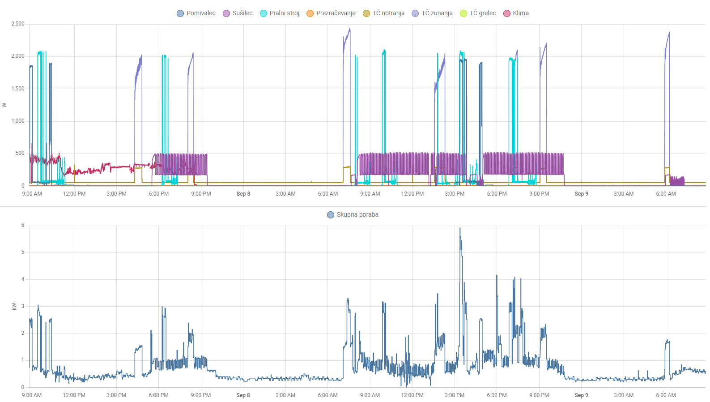Toggle the Pomivalec series in legend
Image resolution: width=710 pixels, height=402 pixels.
pyautogui.click(x=196, y=13)
